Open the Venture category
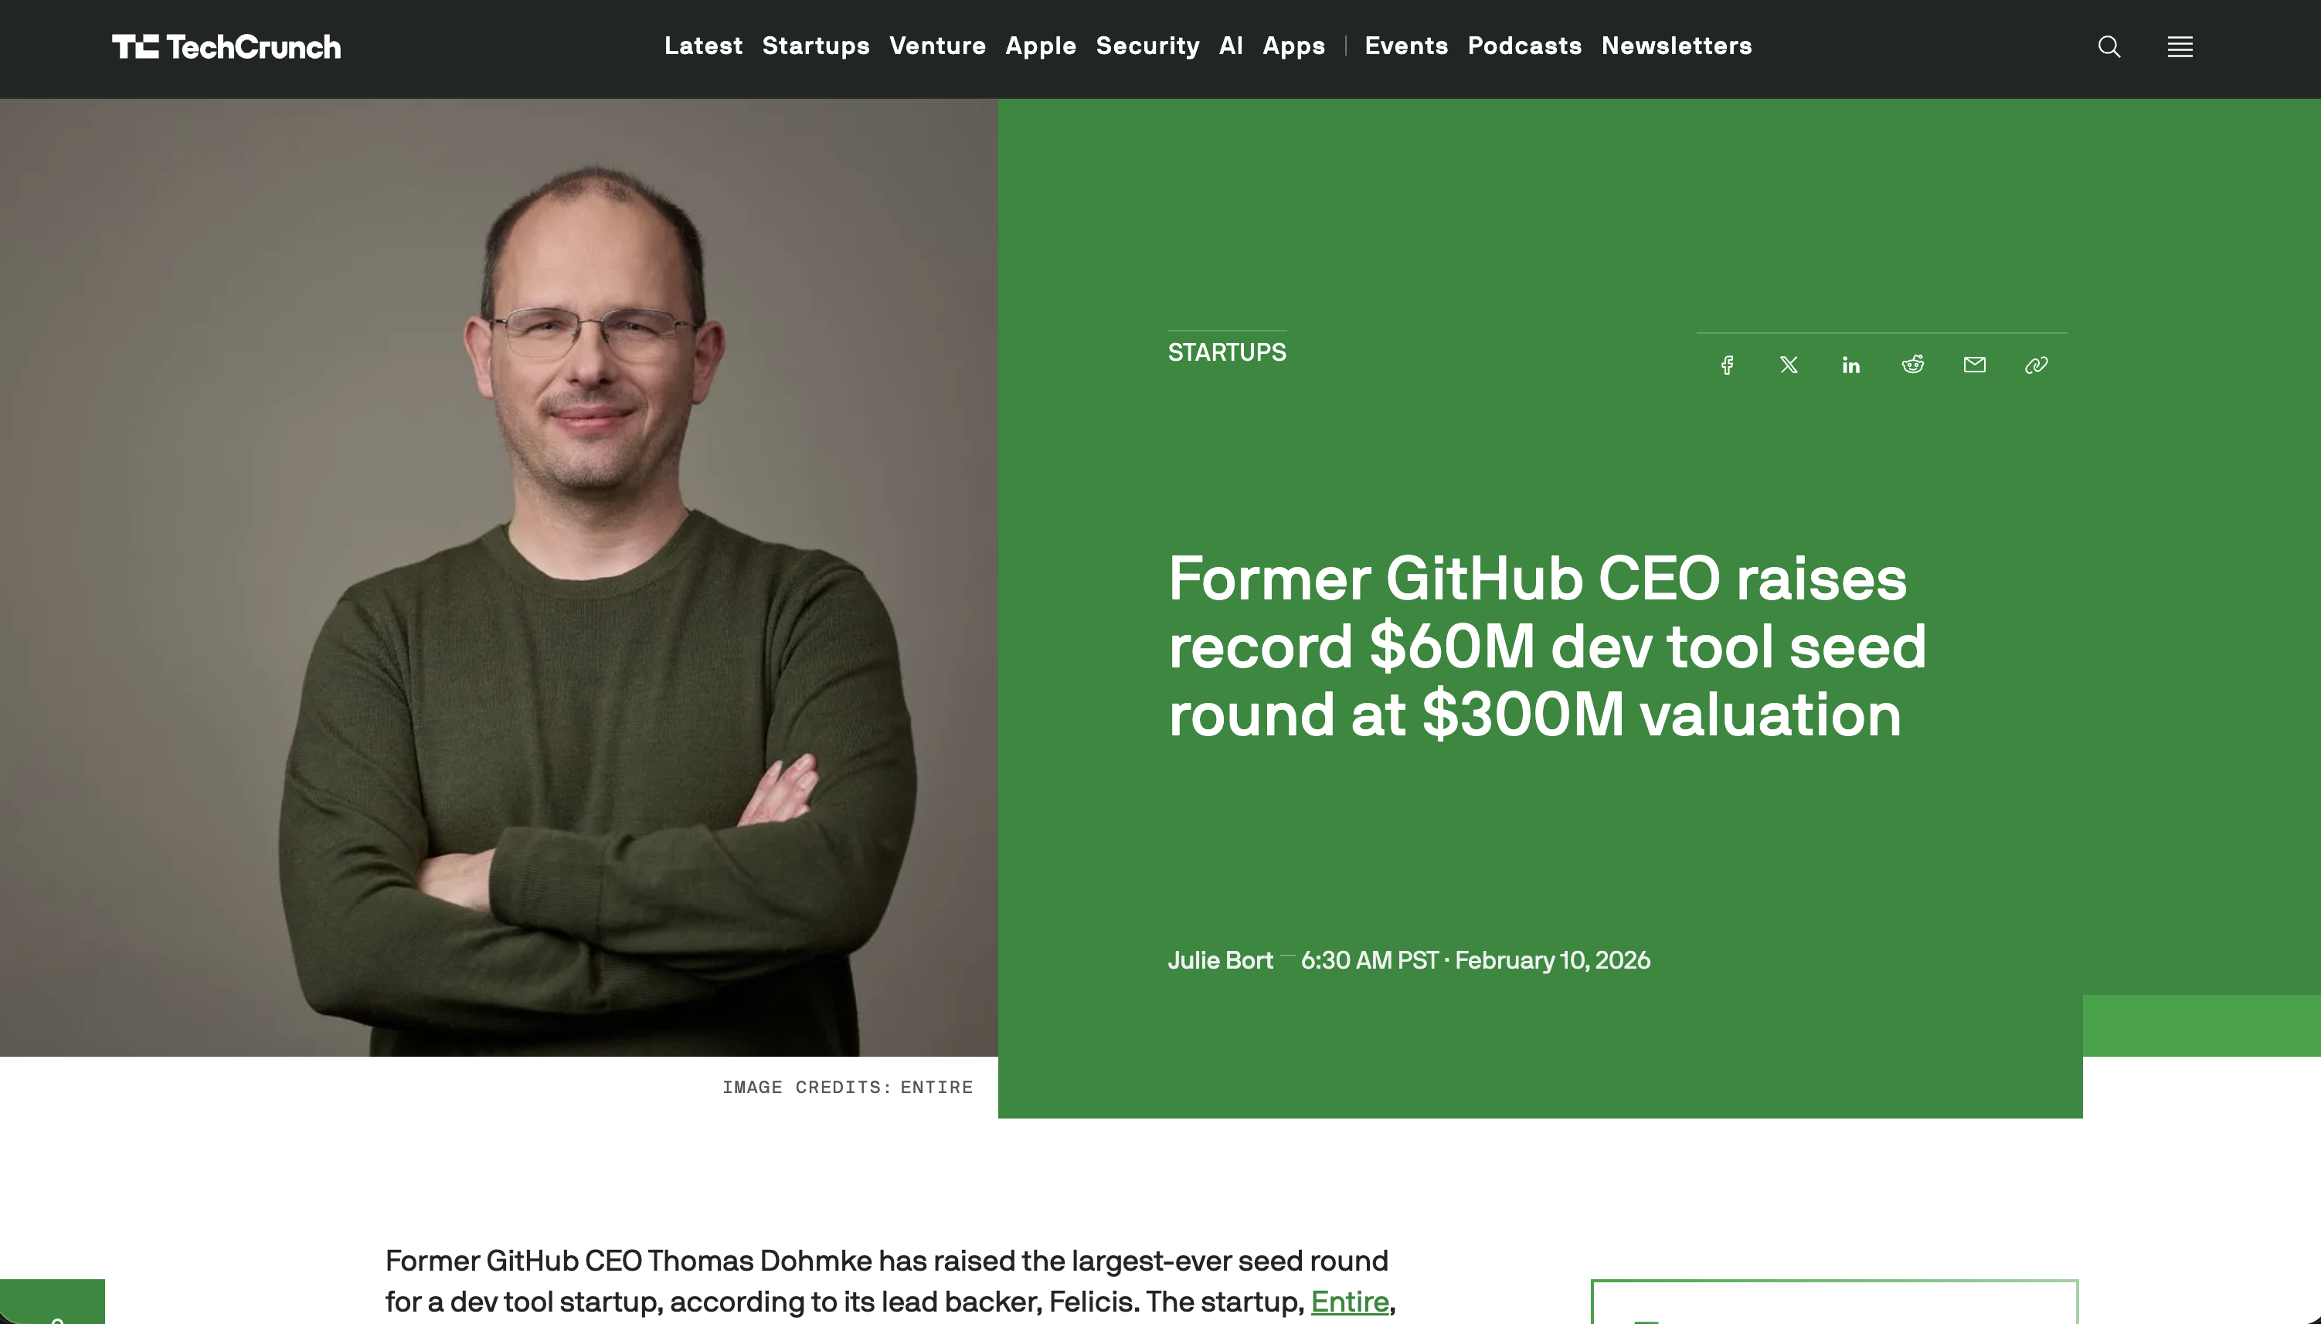 [938, 46]
